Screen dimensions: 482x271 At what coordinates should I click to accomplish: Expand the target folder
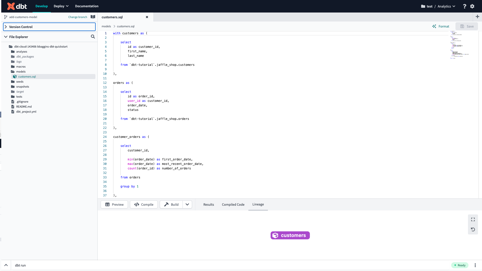(x=18, y=92)
